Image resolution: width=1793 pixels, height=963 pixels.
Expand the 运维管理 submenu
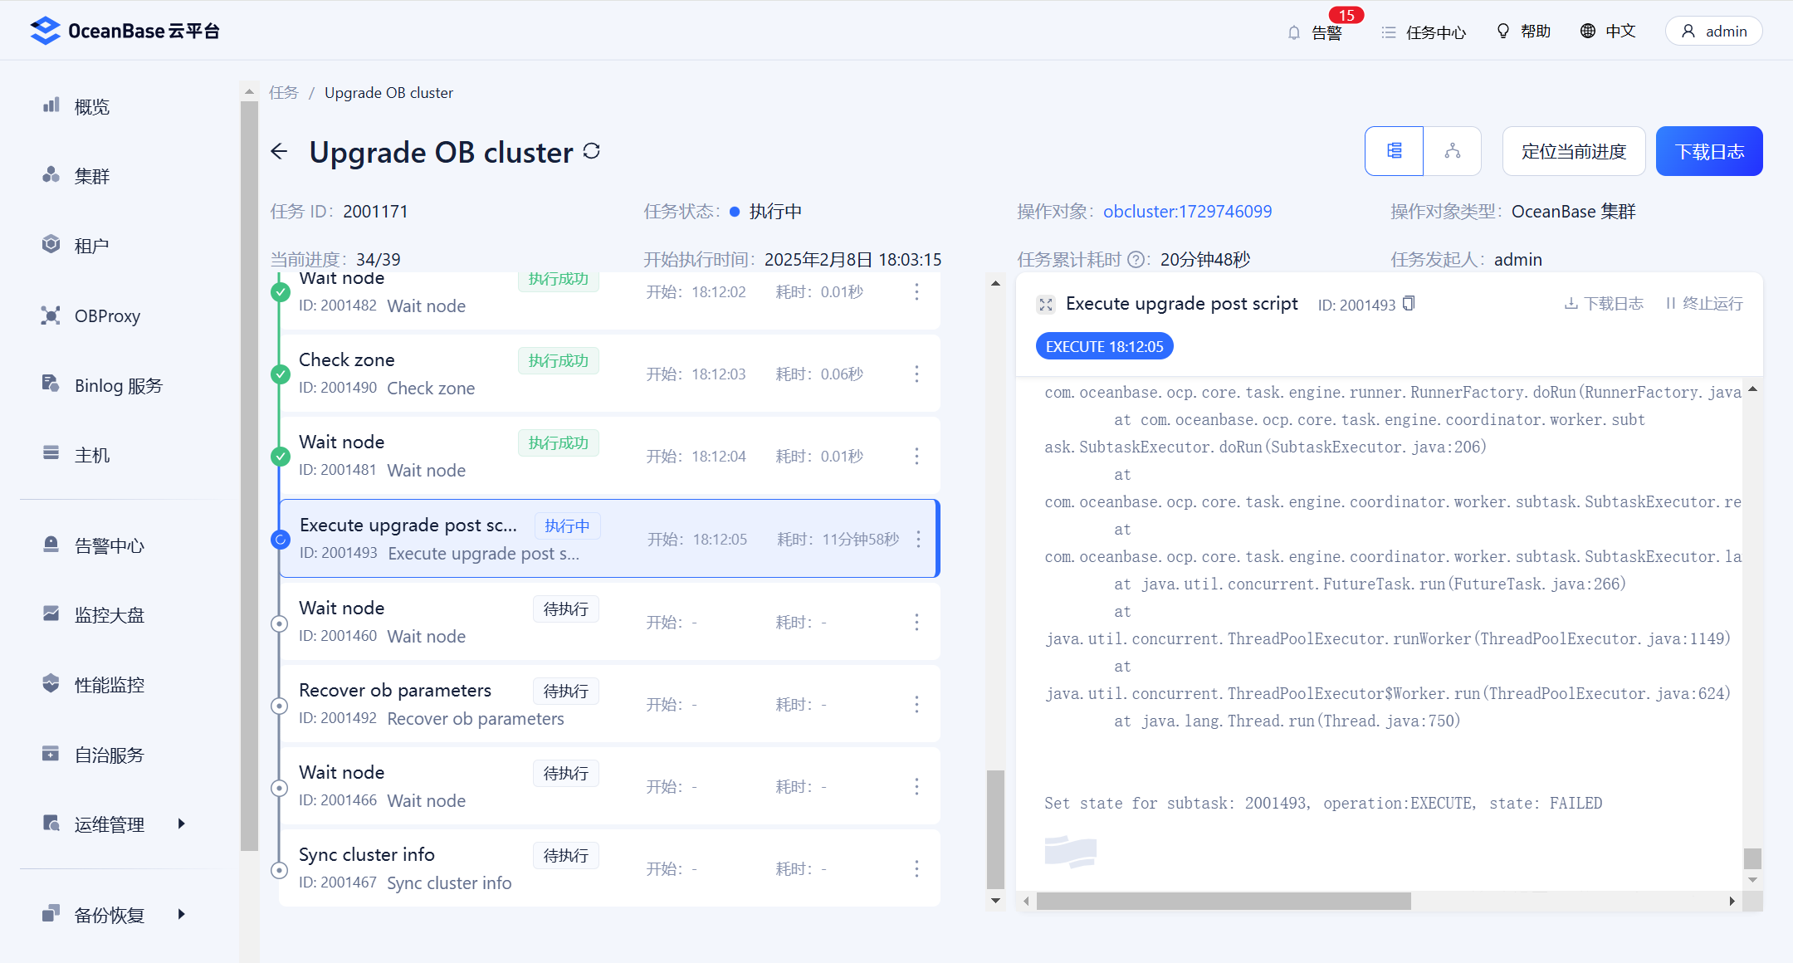[x=113, y=824]
